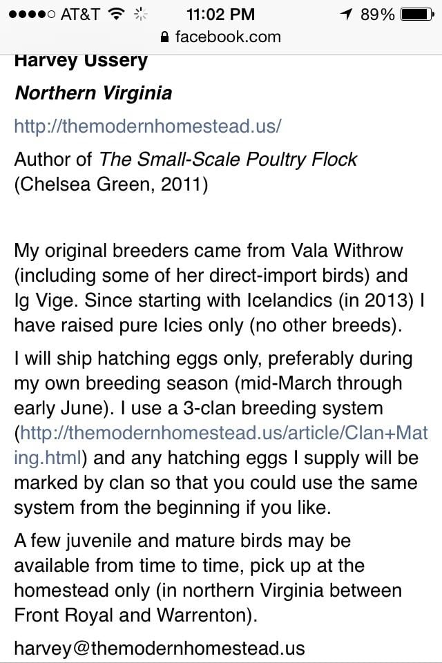Tap the paragraph mentioning Vala Withrow

pos(220,288)
